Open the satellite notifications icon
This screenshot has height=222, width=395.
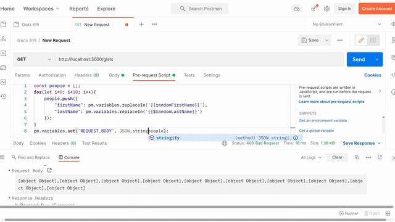point(314,9)
